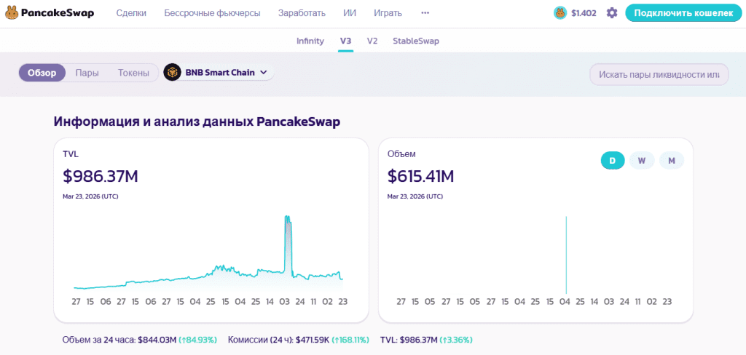Image resolution: width=746 pixels, height=355 pixels.
Task: Focus the liquidity pairs search field
Action: tap(659, 75)
